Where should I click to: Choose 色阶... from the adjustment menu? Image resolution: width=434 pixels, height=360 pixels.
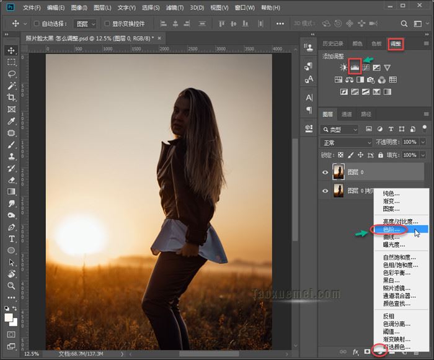[392, 230]
